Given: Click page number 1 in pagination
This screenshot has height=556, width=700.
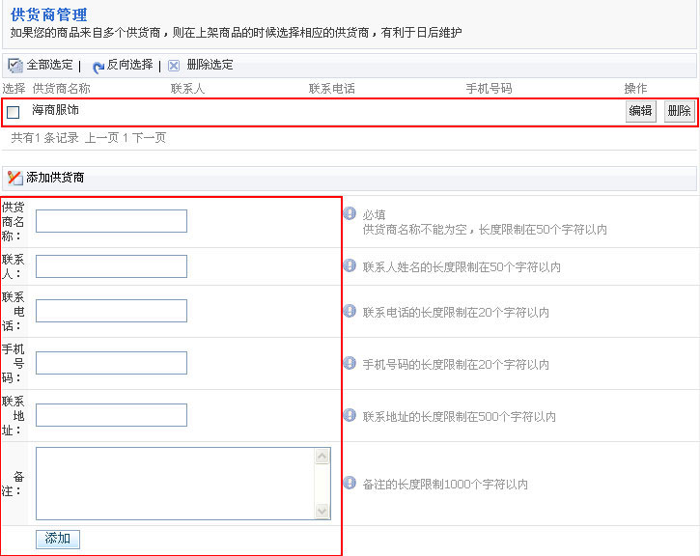Looking at the screenshot, I should (126, 138).
